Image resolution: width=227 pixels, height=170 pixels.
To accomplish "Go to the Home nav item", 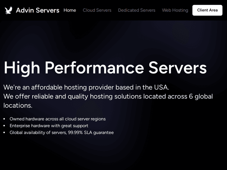I will [x=70, y=10].
